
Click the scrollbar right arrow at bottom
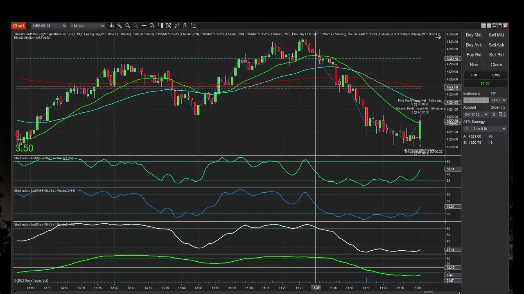(x=459, y=292)
